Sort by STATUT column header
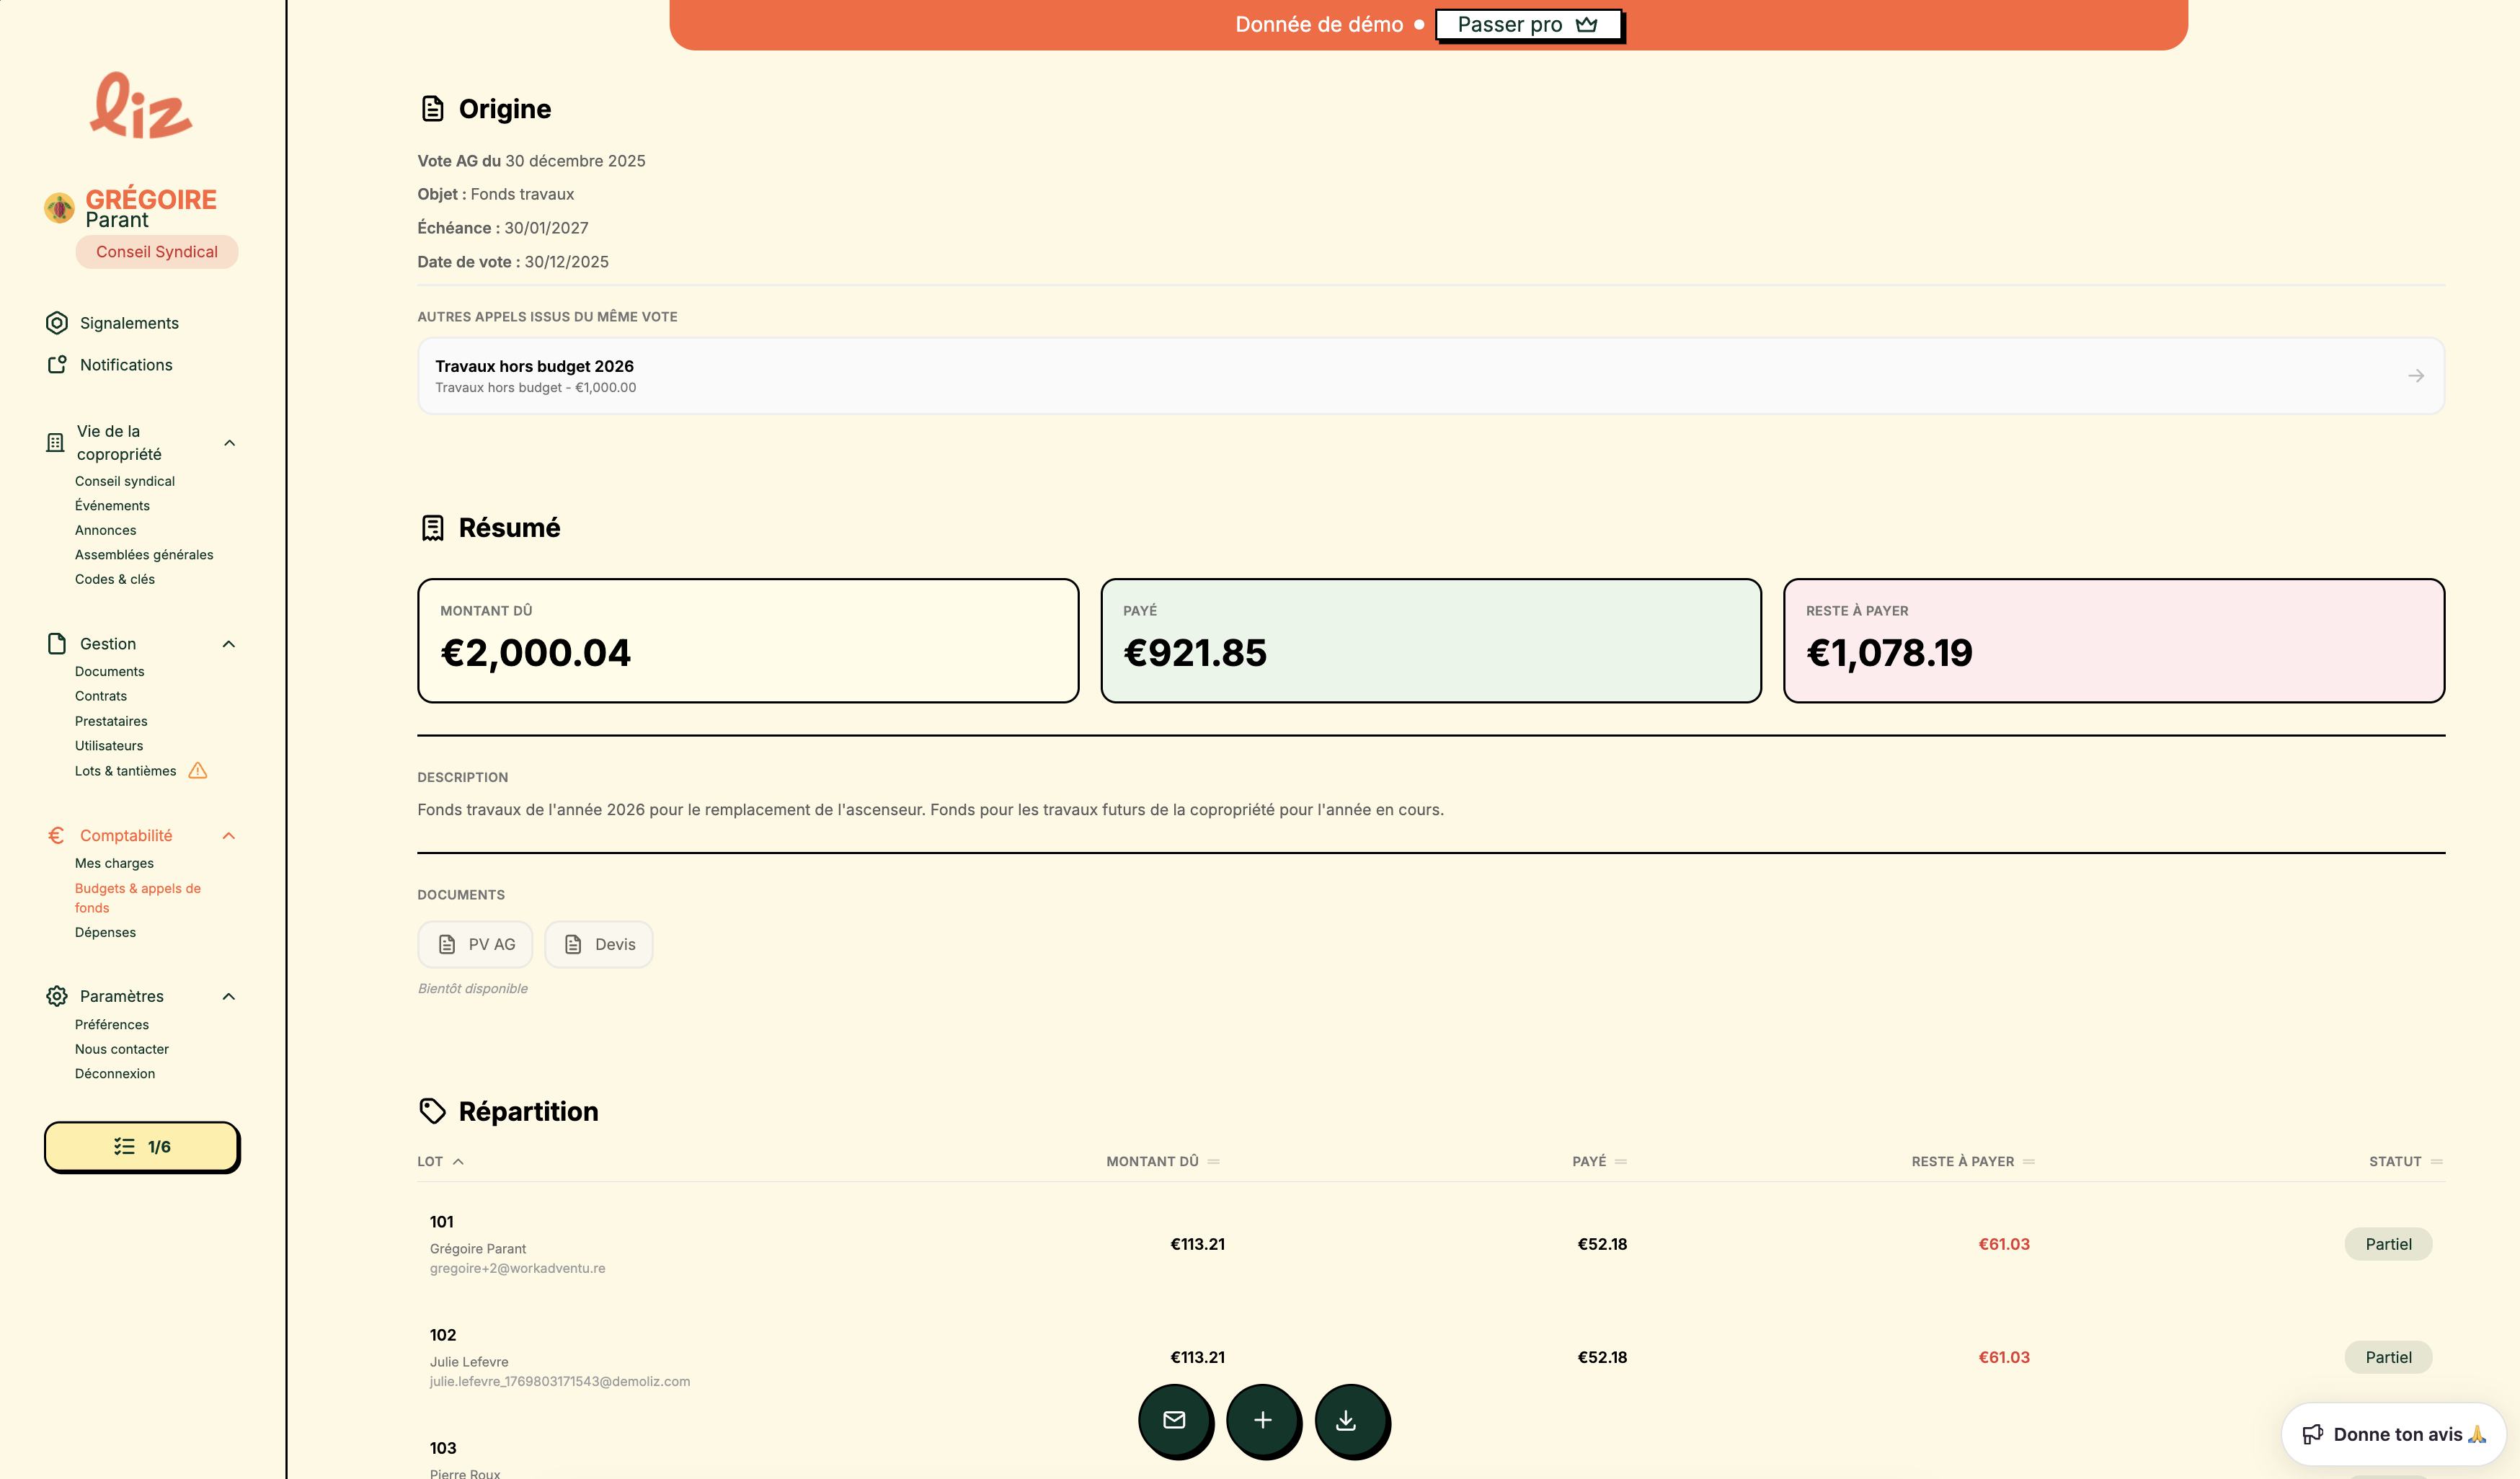The height and width of the screenshot is (1479, 2520). (x=2405, y=1161)
